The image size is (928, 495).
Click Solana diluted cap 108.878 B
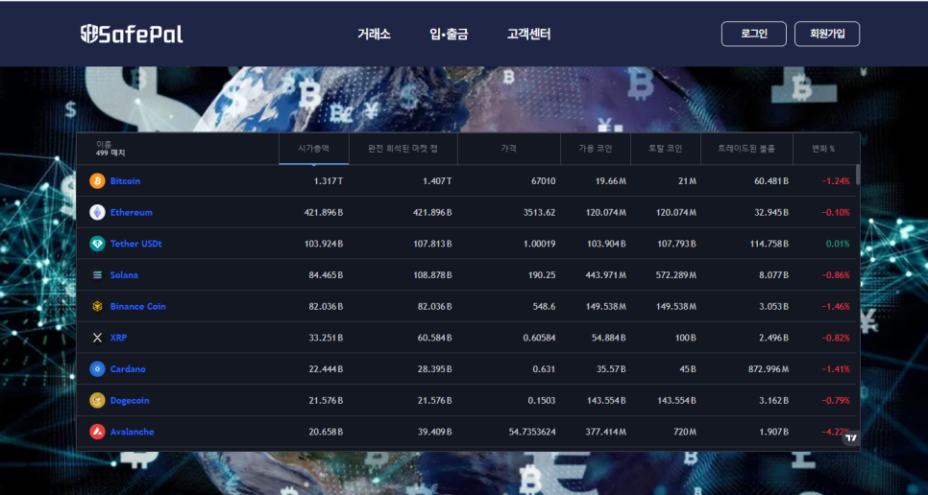click(x=432, y=274)
